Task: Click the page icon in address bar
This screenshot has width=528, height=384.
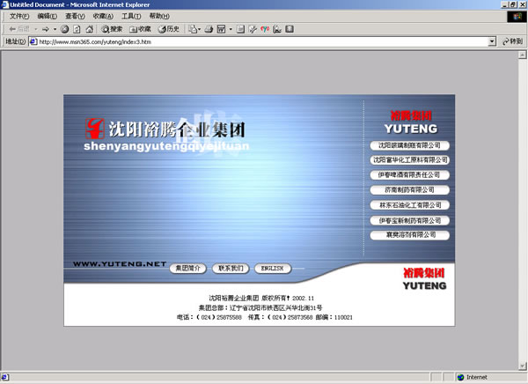Action: 33,41
